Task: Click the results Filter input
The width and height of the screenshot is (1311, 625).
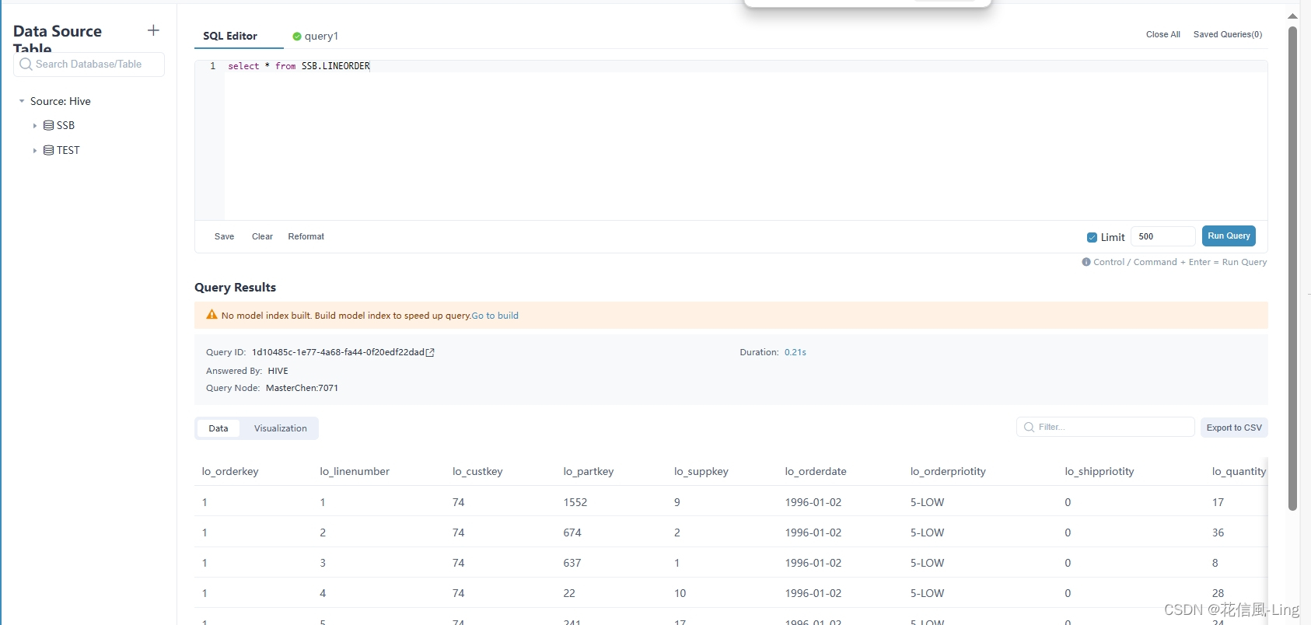Action: coord(1105,427)
